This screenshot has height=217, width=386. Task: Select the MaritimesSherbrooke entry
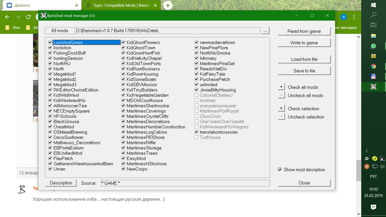(x=148, y=106)
